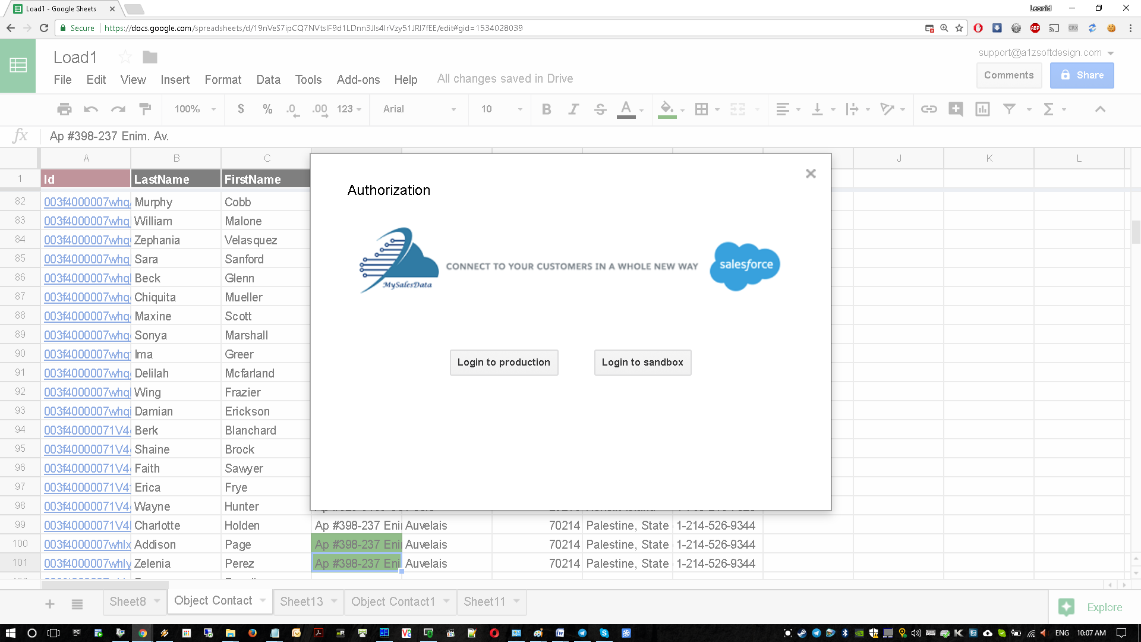Click the fill color bucket
The image size is (1141, 642).
pos(667,109)
